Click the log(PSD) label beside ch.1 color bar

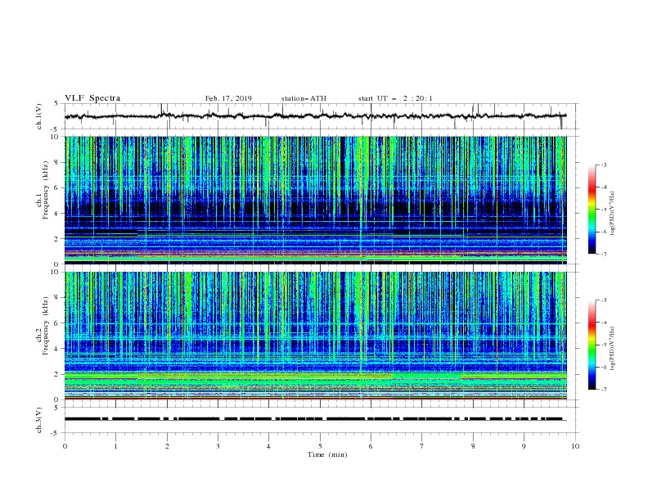pos(613,214)
